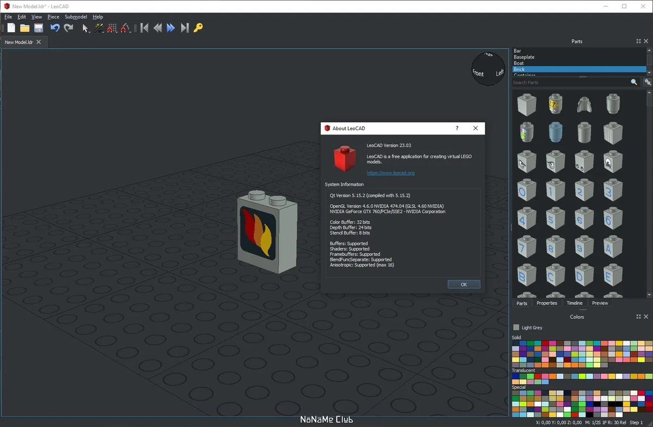This screenshot has width=653, height=427.
Task: Jump to the first step
Action: (144, 28)
